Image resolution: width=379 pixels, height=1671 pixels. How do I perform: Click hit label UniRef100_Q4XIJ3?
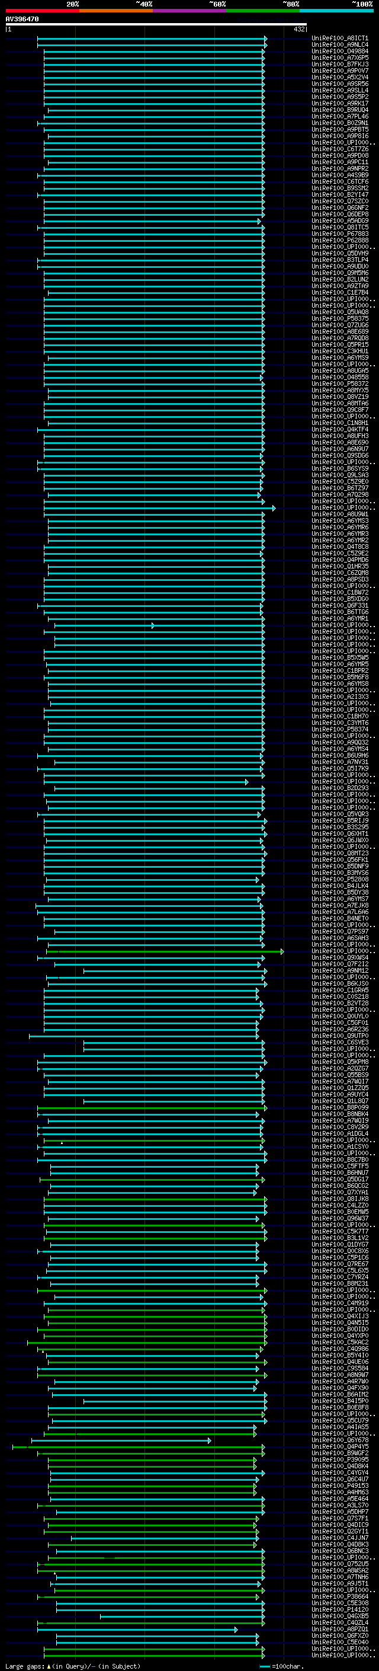click(x=340, y=1316)
